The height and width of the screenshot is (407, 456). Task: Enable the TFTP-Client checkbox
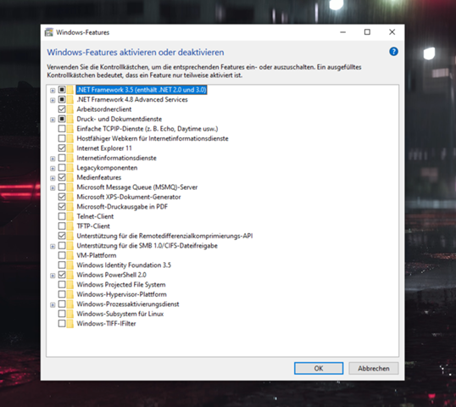click(62, 226)
